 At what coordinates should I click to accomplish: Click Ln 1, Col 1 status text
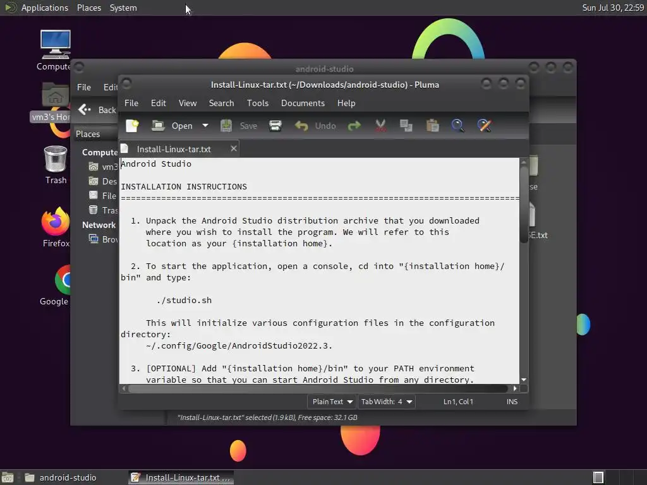(458, 402)
